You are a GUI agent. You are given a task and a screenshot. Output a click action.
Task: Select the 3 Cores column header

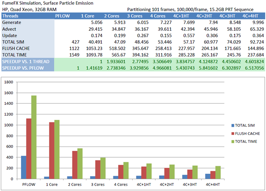click(x=135, y=16)
